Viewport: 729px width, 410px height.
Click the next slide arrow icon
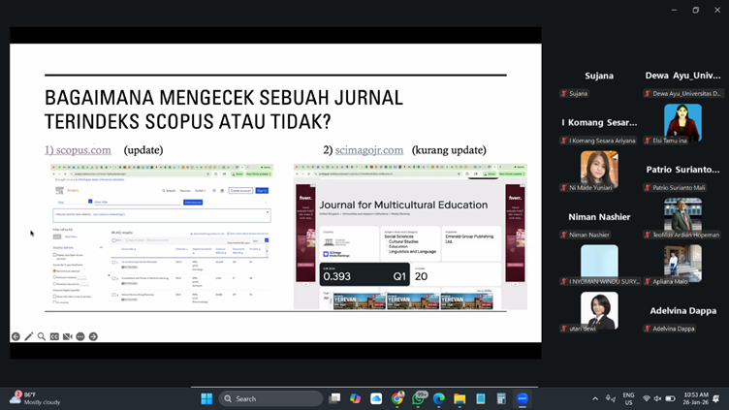[93, 336]
